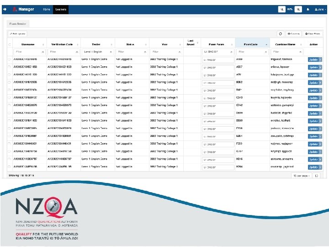329x247 pixels.
Task: Sort by CombinedName sort icon
Action: (x=301, y=44)
